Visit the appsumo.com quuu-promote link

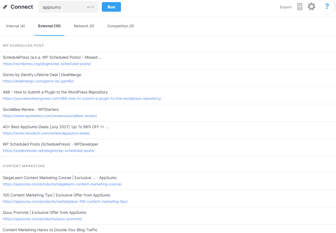click(43, 219)
